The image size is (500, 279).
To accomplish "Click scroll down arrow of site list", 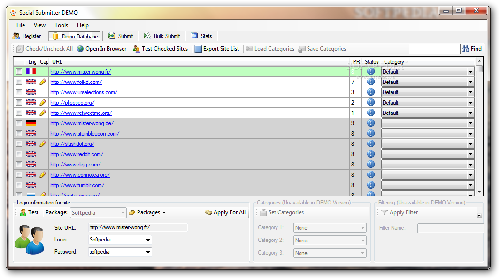I will pos(479,192).
